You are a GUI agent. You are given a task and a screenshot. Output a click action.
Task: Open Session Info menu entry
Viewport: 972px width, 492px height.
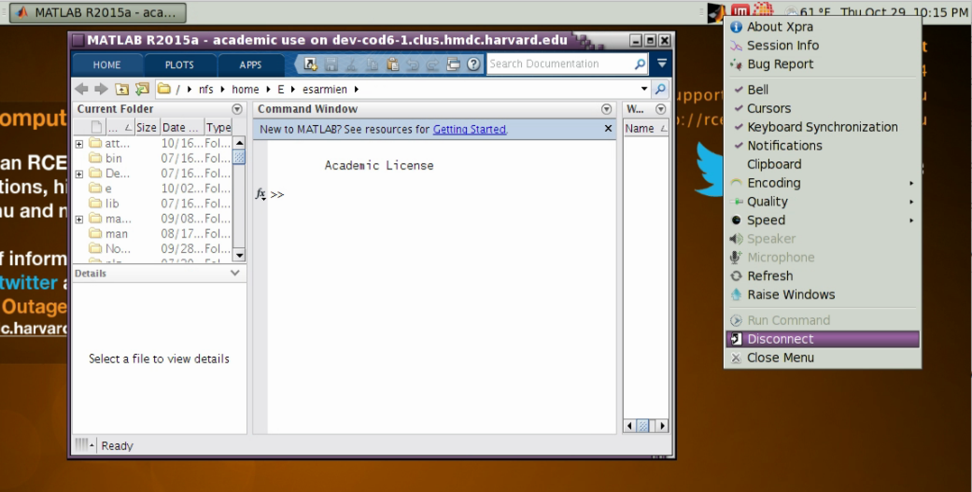(x=822, y=46)
